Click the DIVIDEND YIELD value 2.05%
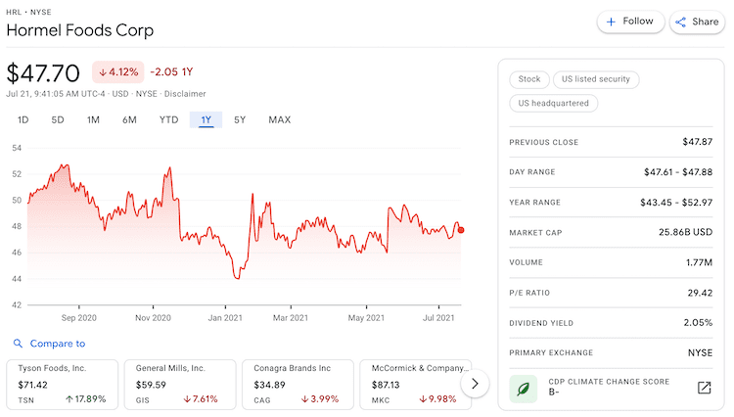734x417 pixels. click(698, 322)
